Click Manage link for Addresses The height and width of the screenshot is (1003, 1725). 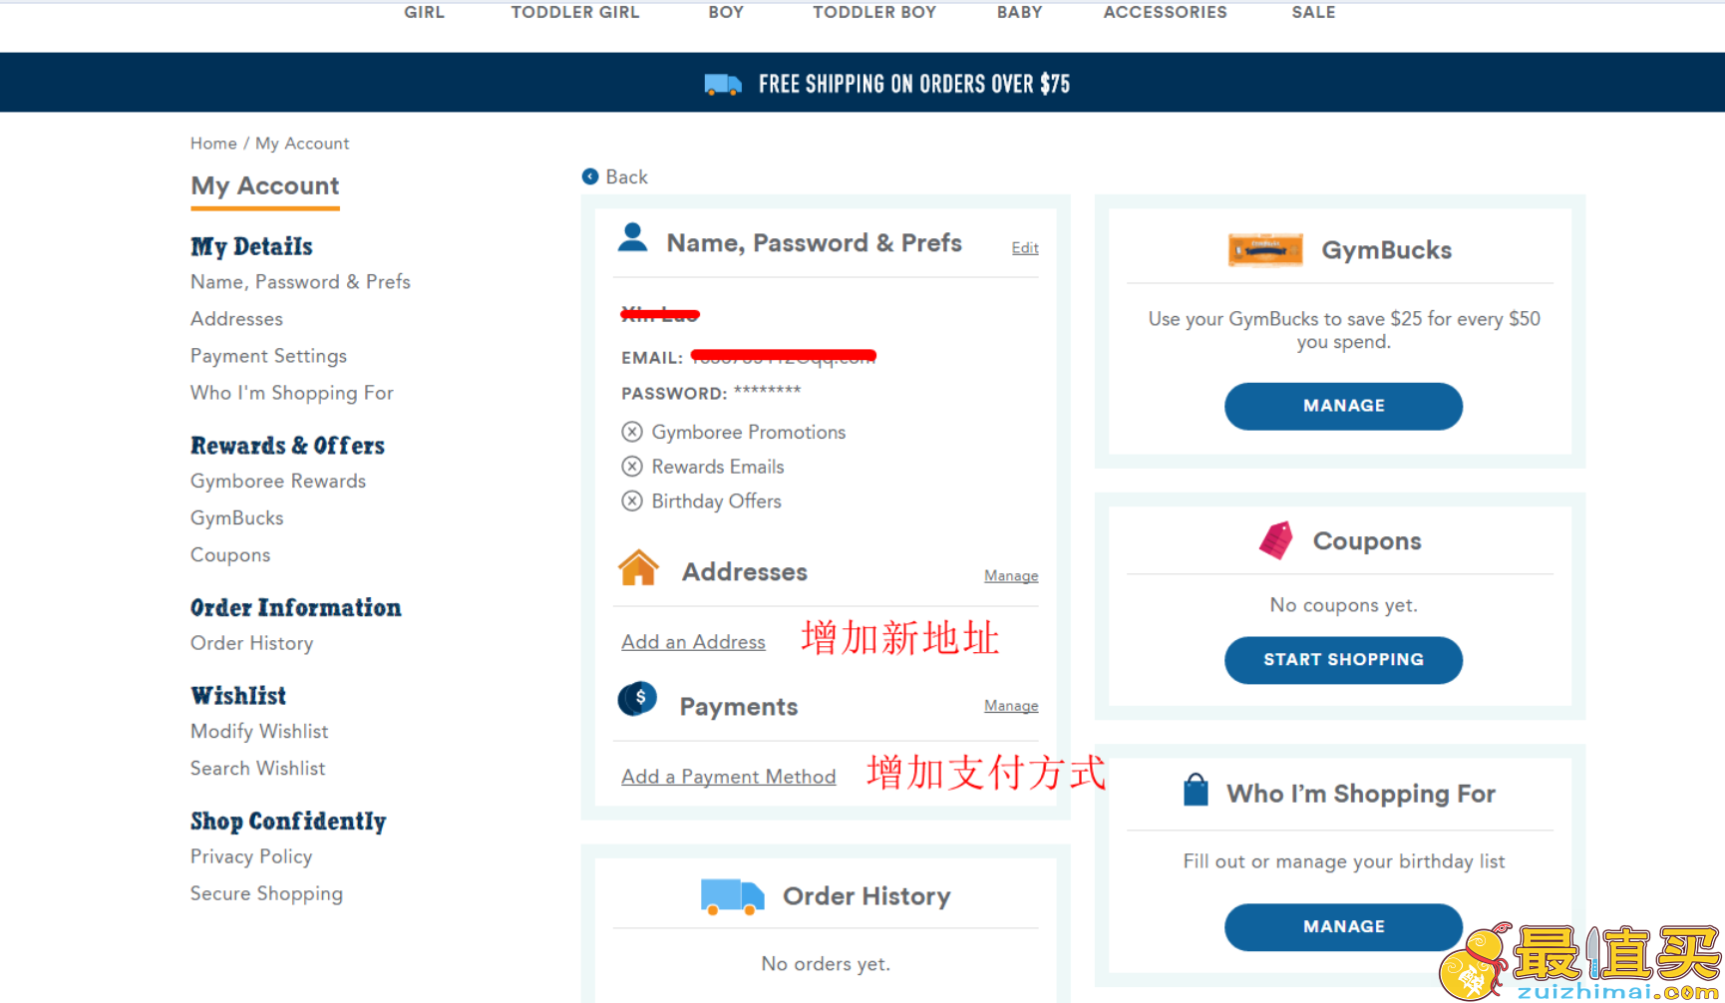pos(1011,576)
